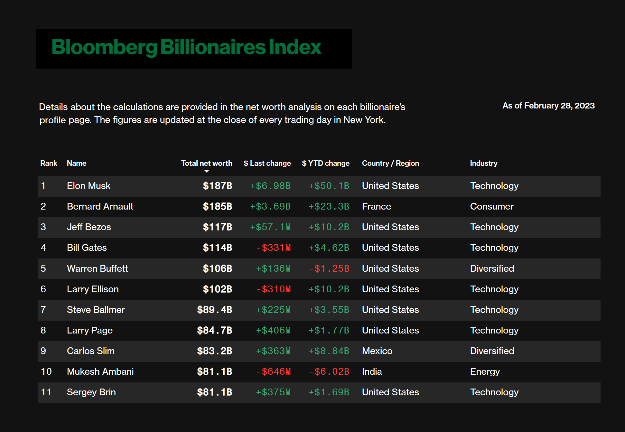Open Bill Gates profile page
The height and width of the screenshot is (432, 625).
87,248
